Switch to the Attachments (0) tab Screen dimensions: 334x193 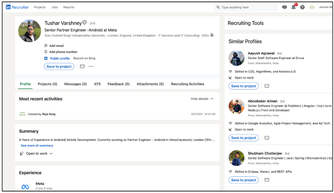pos(150,84)
